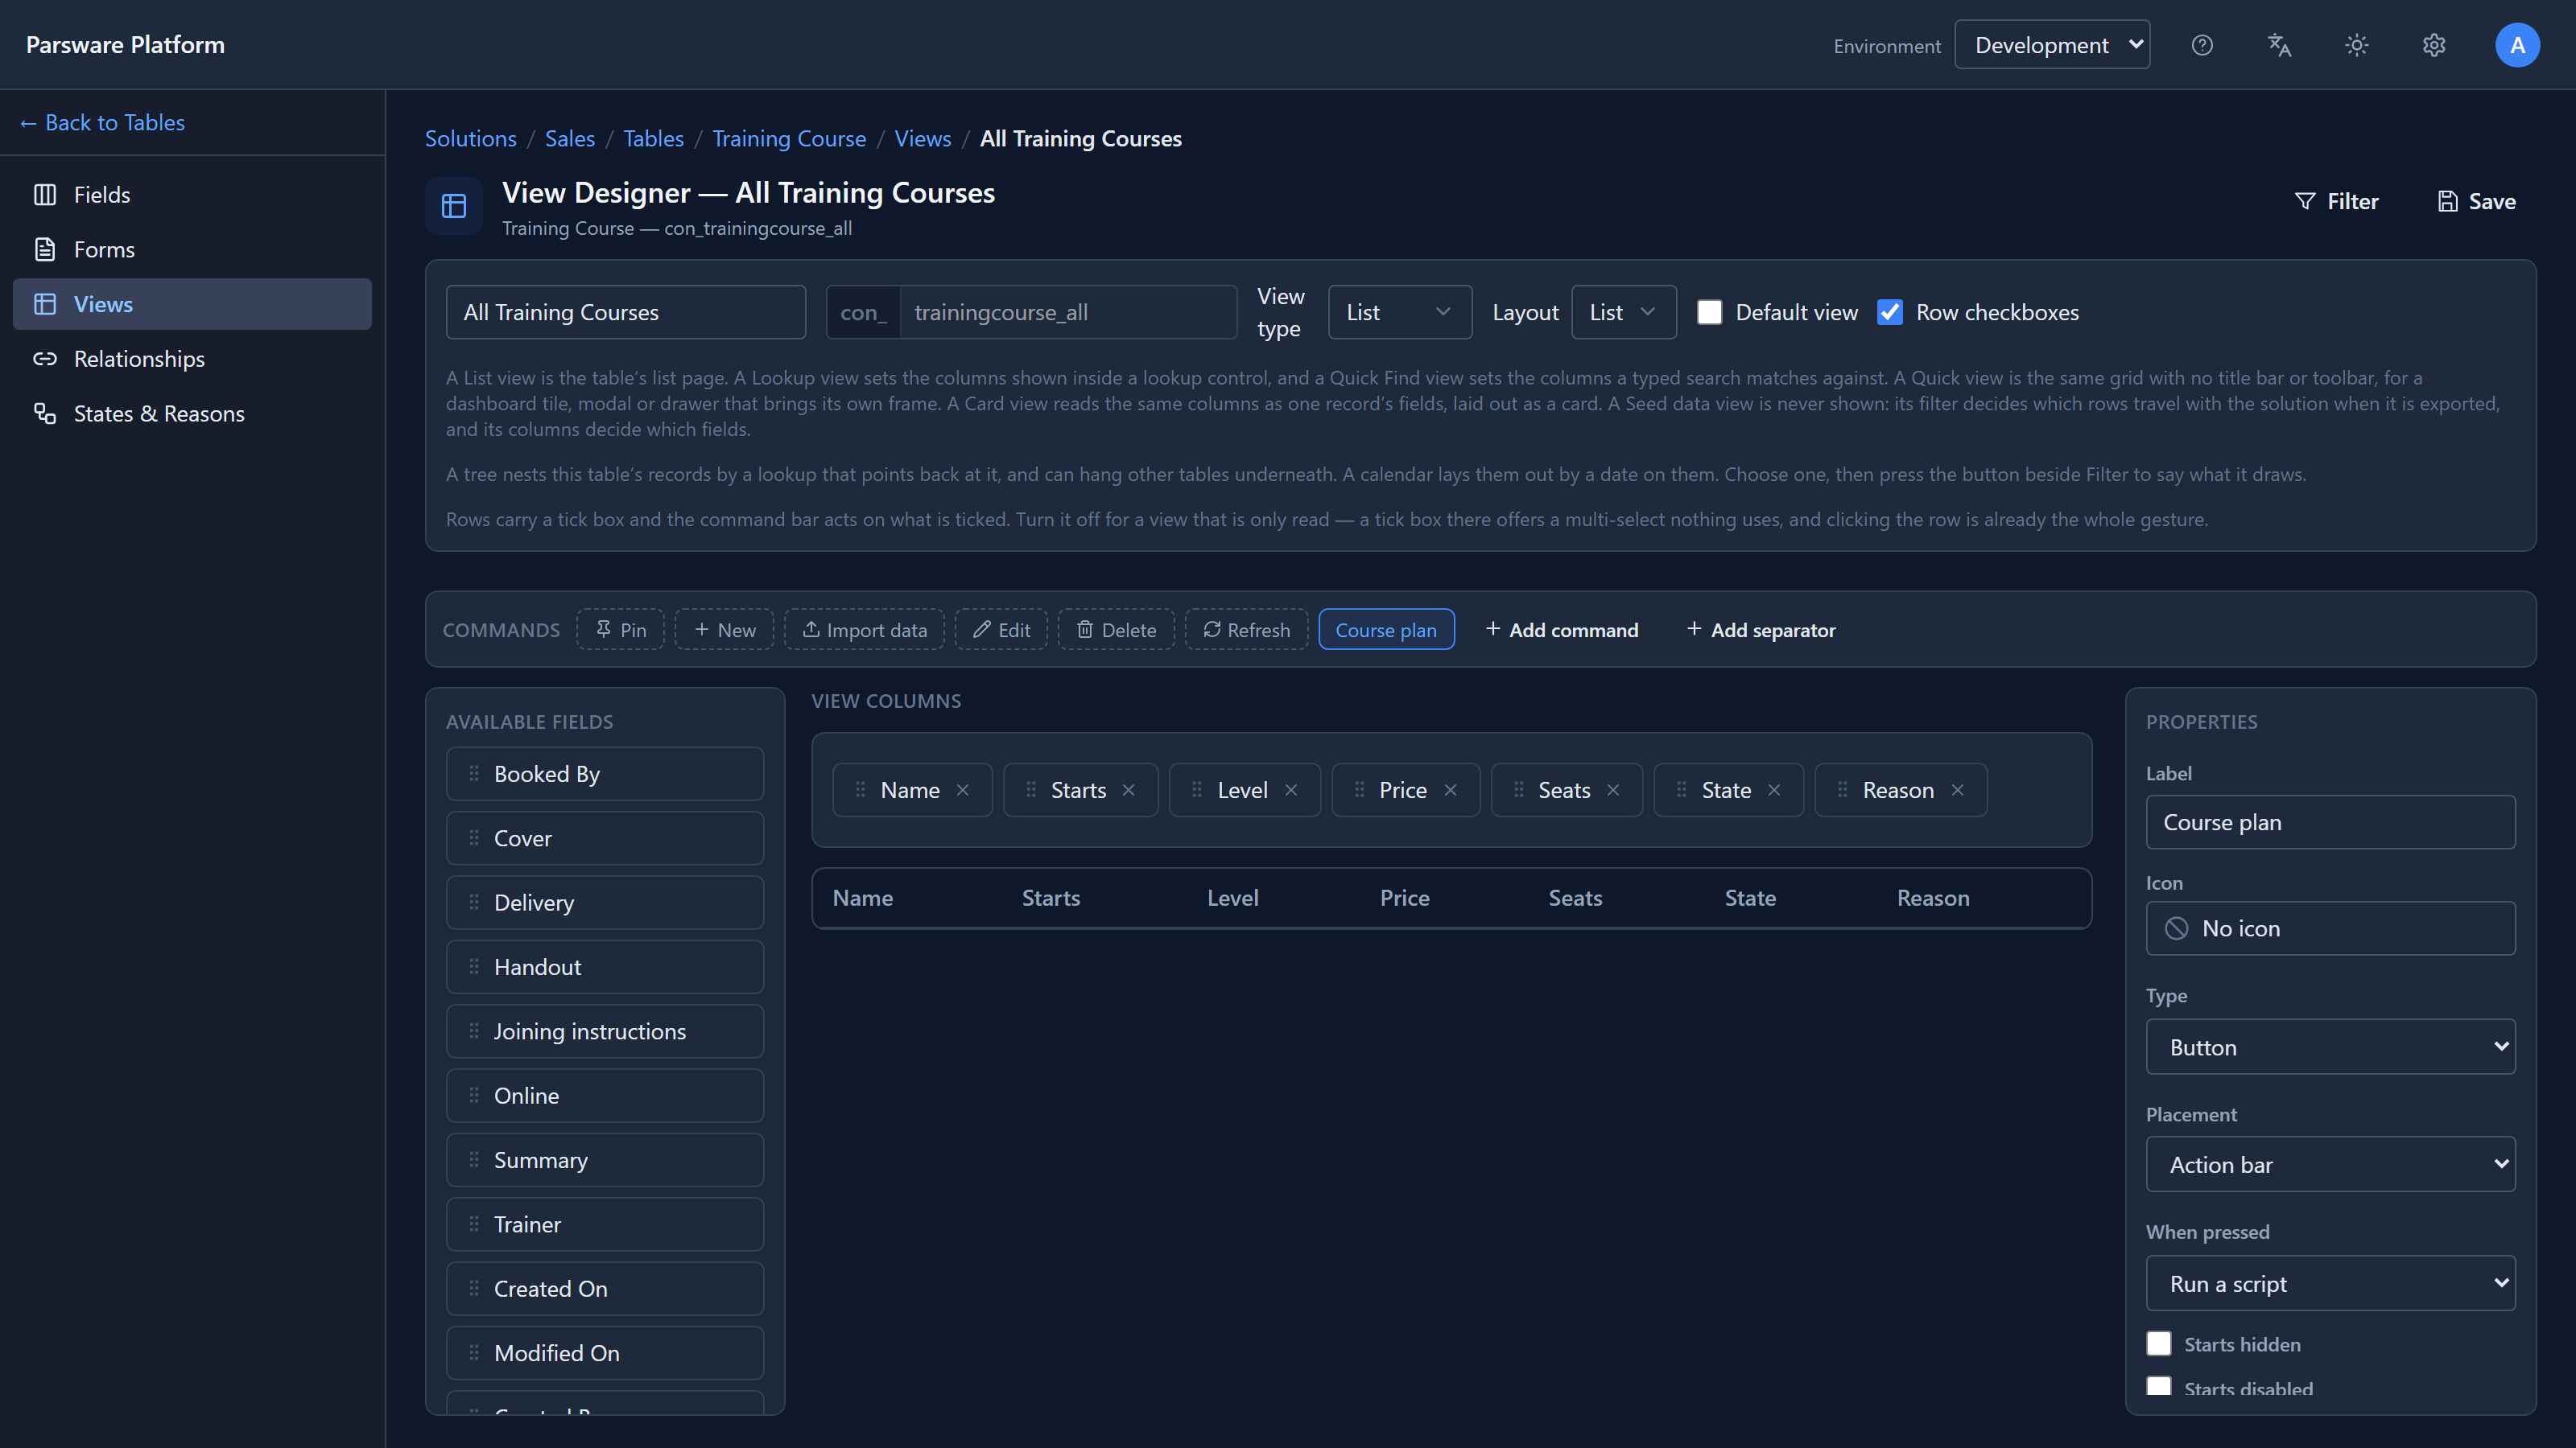Open the Type Button dropdown

pyautogui.click(x=2330, y=1047)
